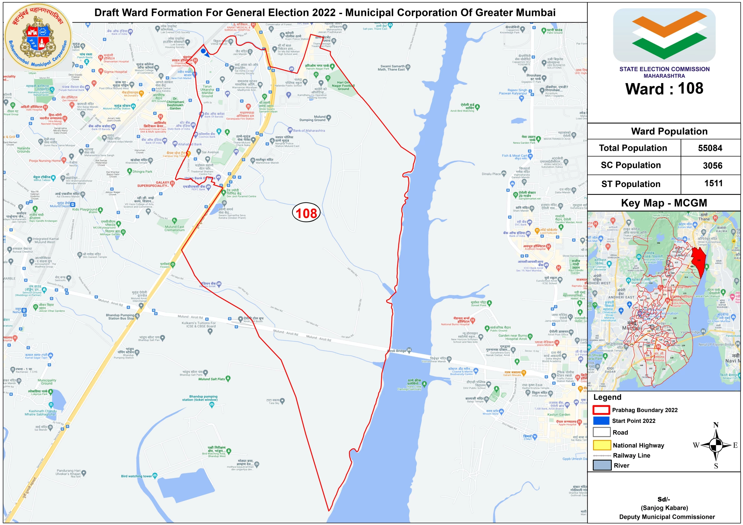Click the yellow National Highway legend swatch

pos(601,445)
